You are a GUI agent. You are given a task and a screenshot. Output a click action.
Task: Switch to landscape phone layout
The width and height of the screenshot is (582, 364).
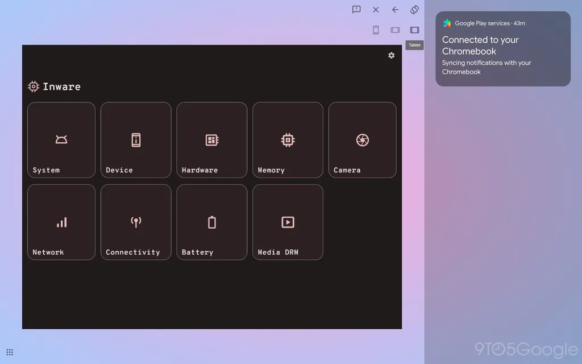tap(395, 30)
